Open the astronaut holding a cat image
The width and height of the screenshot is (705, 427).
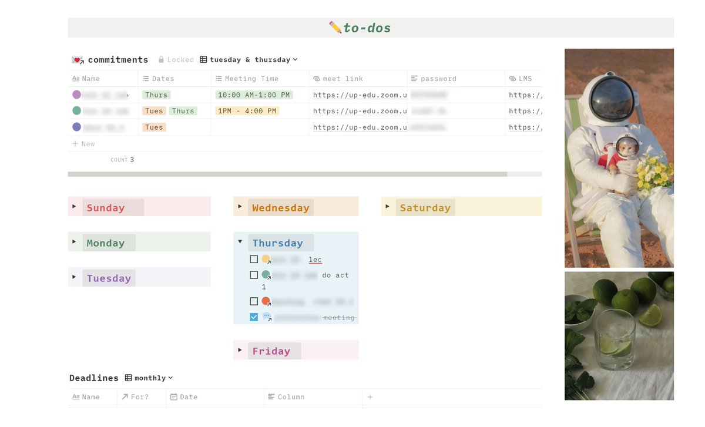(x=619, y=158)
